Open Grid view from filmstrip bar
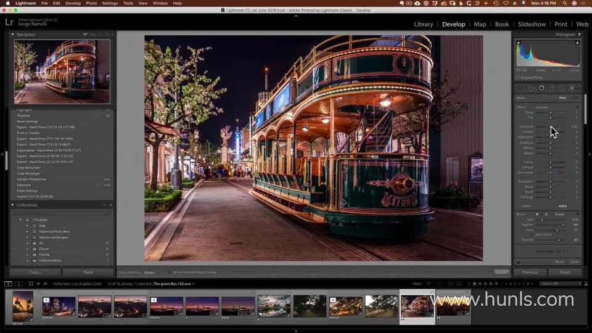Viewport: 592px width, 333px height. 30,284
